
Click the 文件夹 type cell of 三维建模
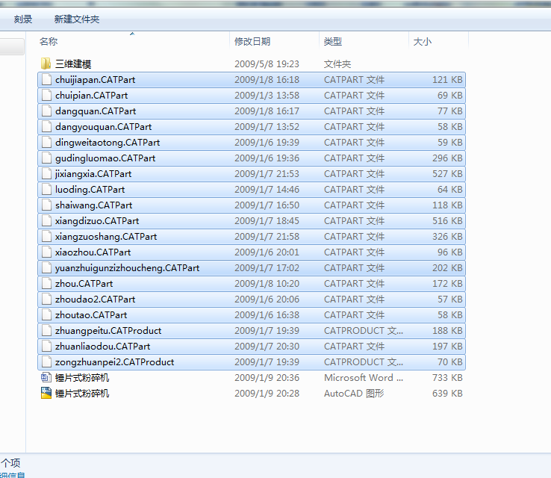click(337, 64)
